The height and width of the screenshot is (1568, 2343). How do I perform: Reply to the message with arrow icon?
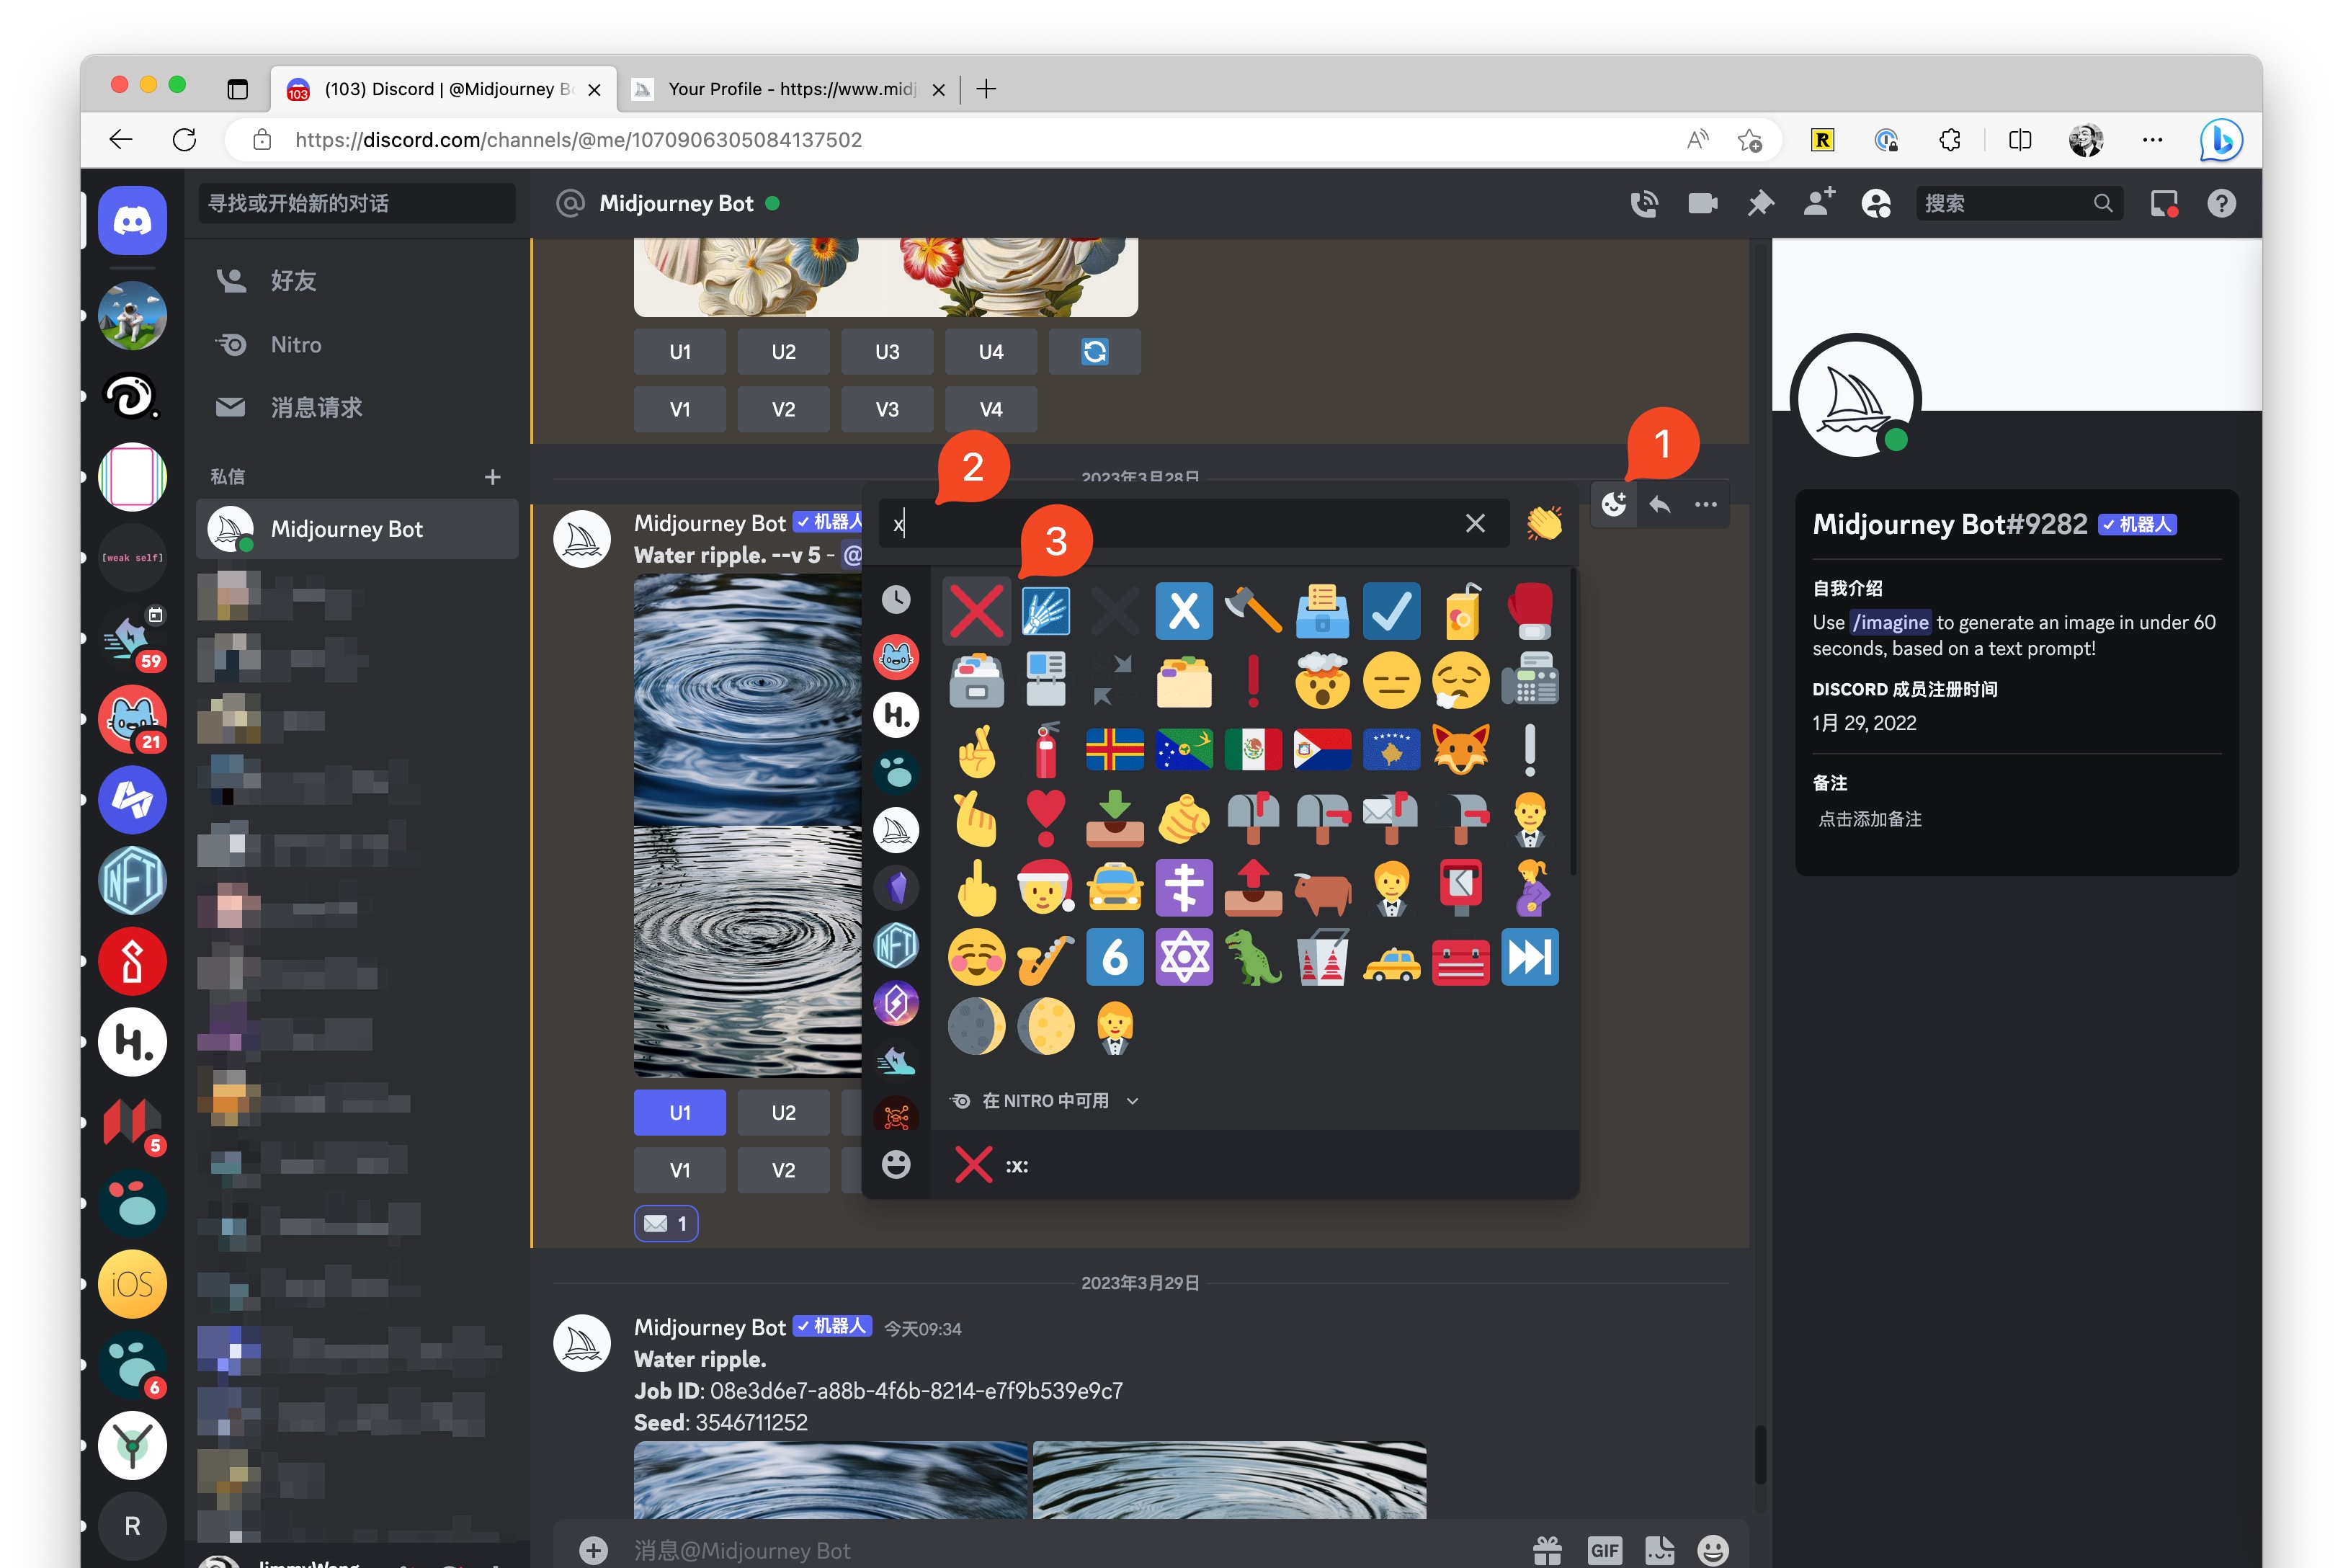click(x=1660, y=504)
